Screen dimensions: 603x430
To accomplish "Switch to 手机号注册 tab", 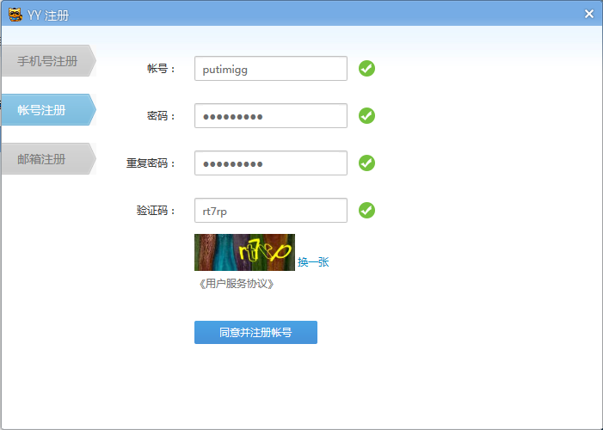I will [x=48, y=61].
